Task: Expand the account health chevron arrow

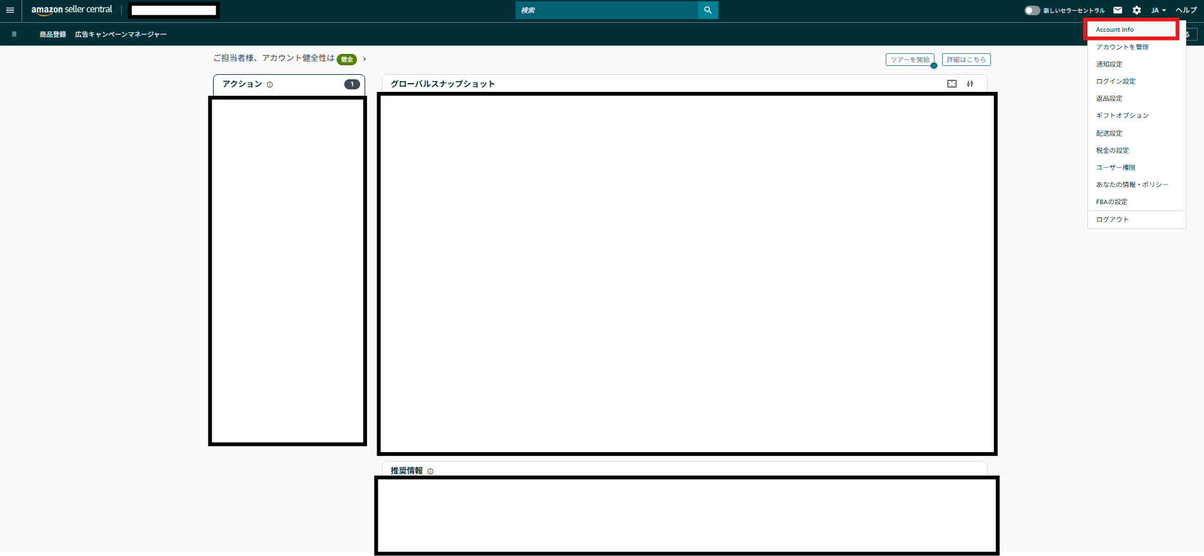Action: point(365,59)
